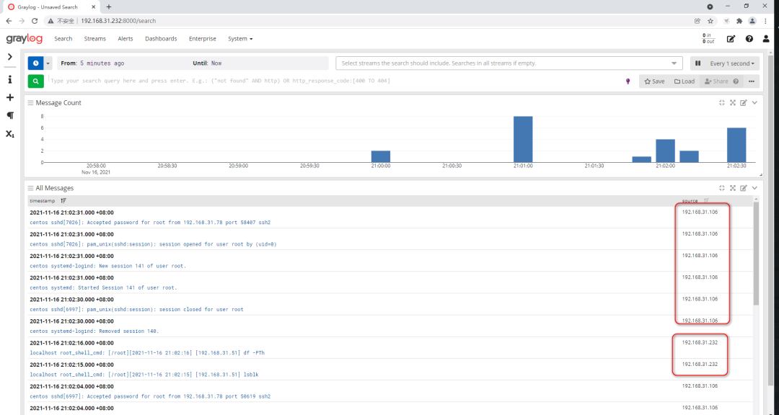Open the sidebar Description info icon
Image resolution: width=779 pixels, height=415 pixels.
pos(10,79)
